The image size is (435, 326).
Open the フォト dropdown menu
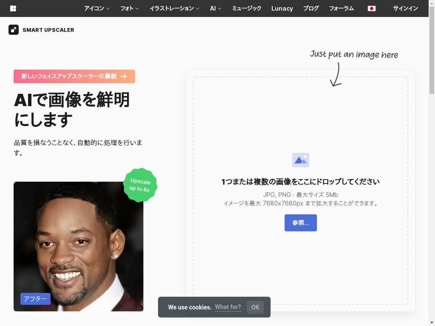(130, 8)
